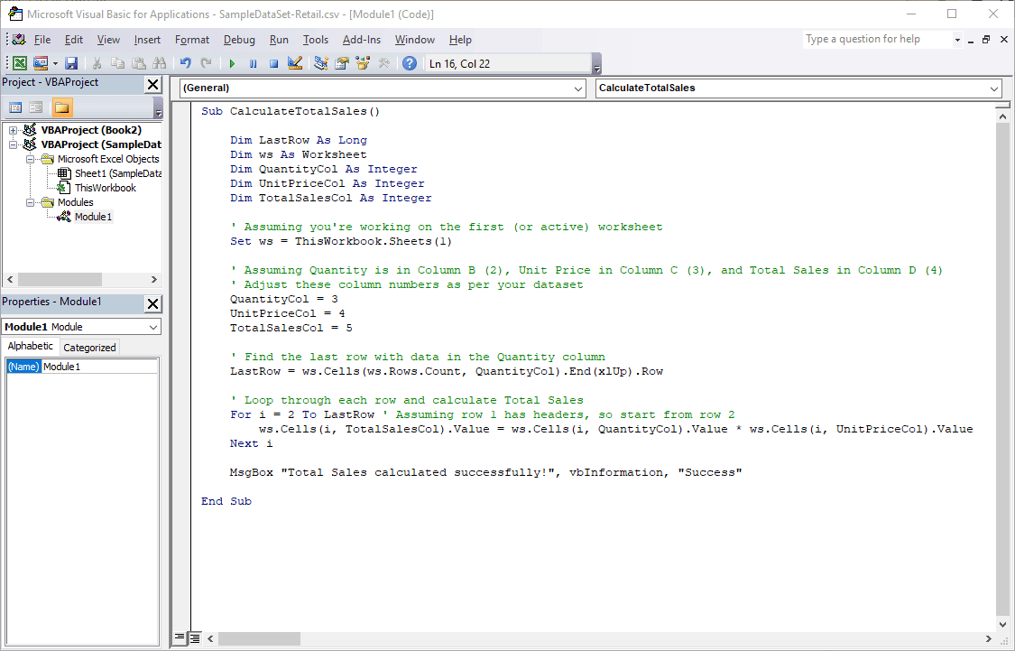Undo the last edit
This screenshot has width=1015, height=651.
[186, 63]
